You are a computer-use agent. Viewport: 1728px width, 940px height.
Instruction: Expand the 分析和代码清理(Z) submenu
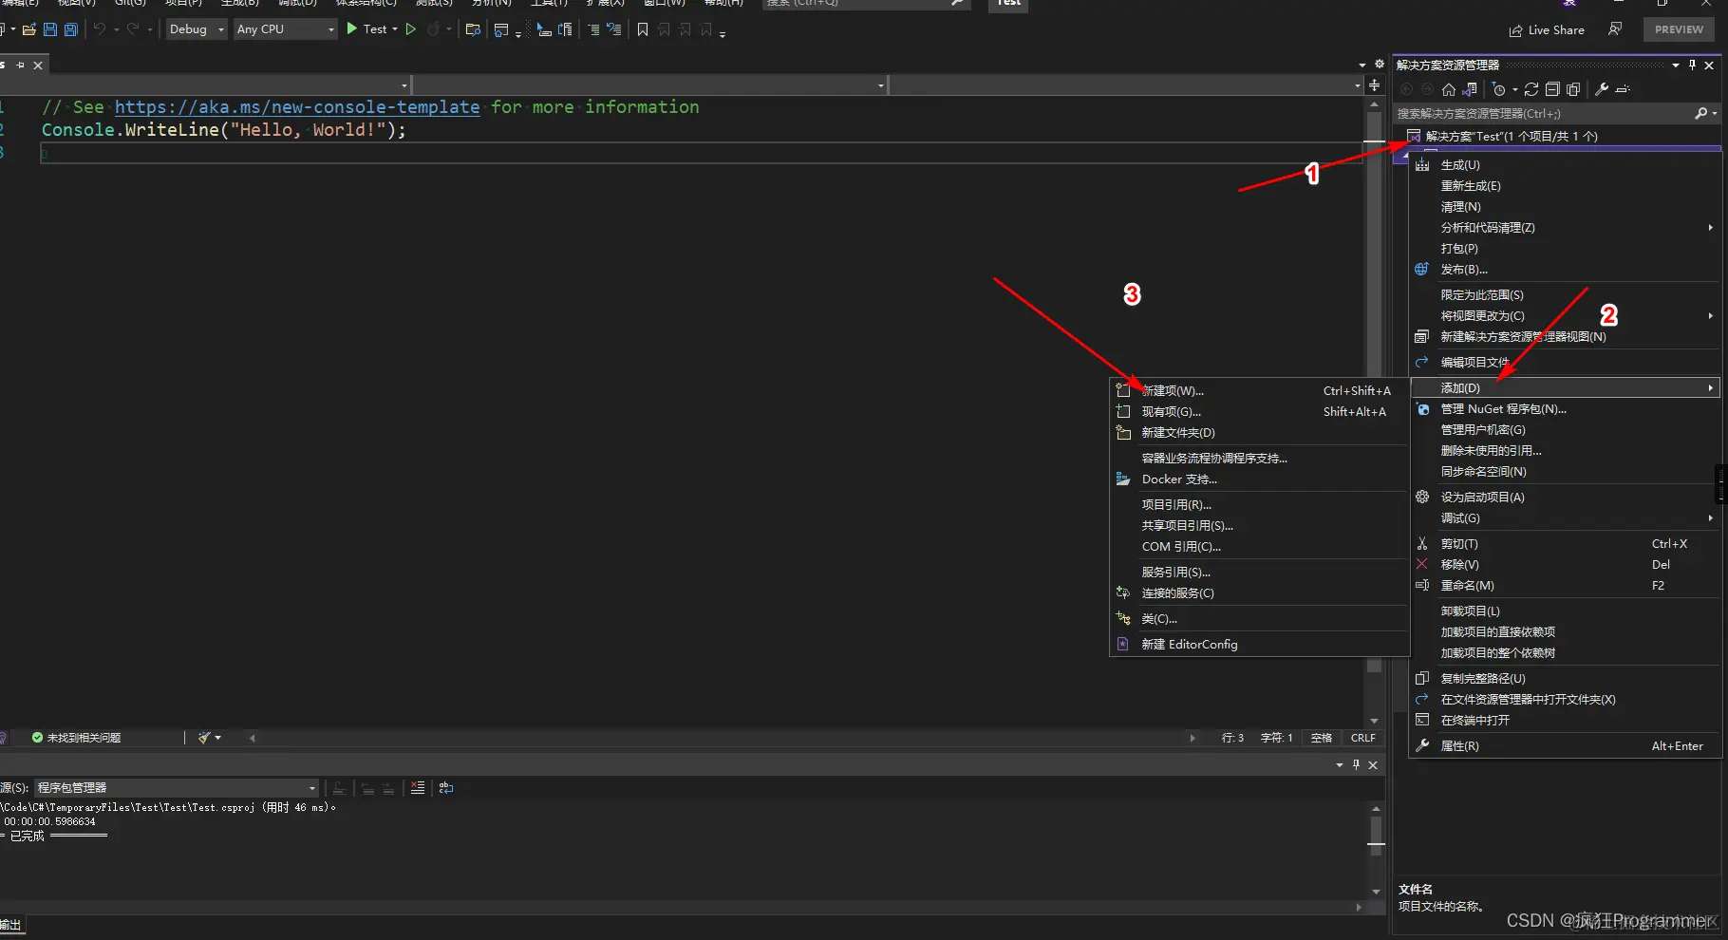tap(1565, 228)
